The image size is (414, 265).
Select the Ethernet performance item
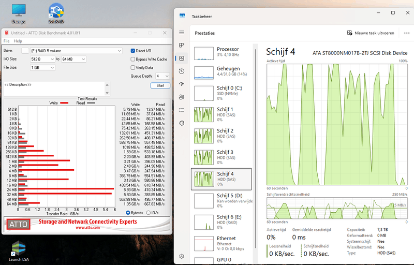[221, 243]
